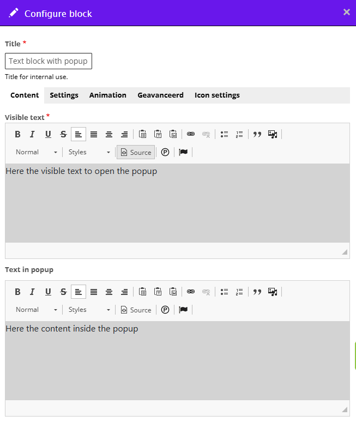
Task: Align right in Text in popup editor
Action: coord(124,292)
